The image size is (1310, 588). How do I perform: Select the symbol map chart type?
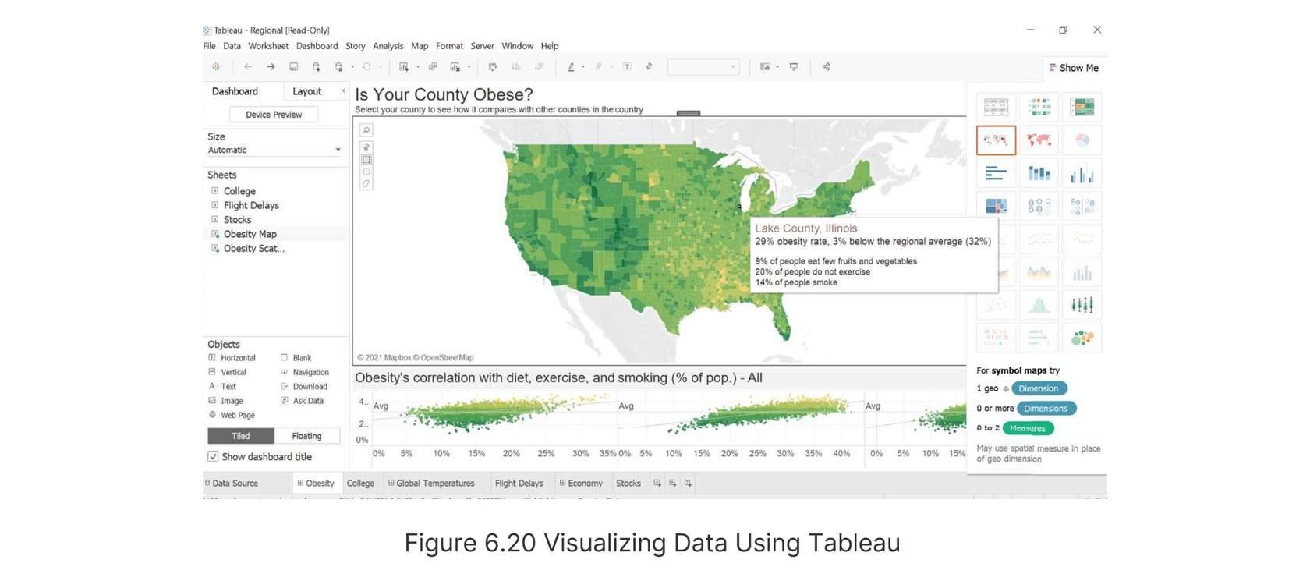pyautogui.click(x=996, y=140)
